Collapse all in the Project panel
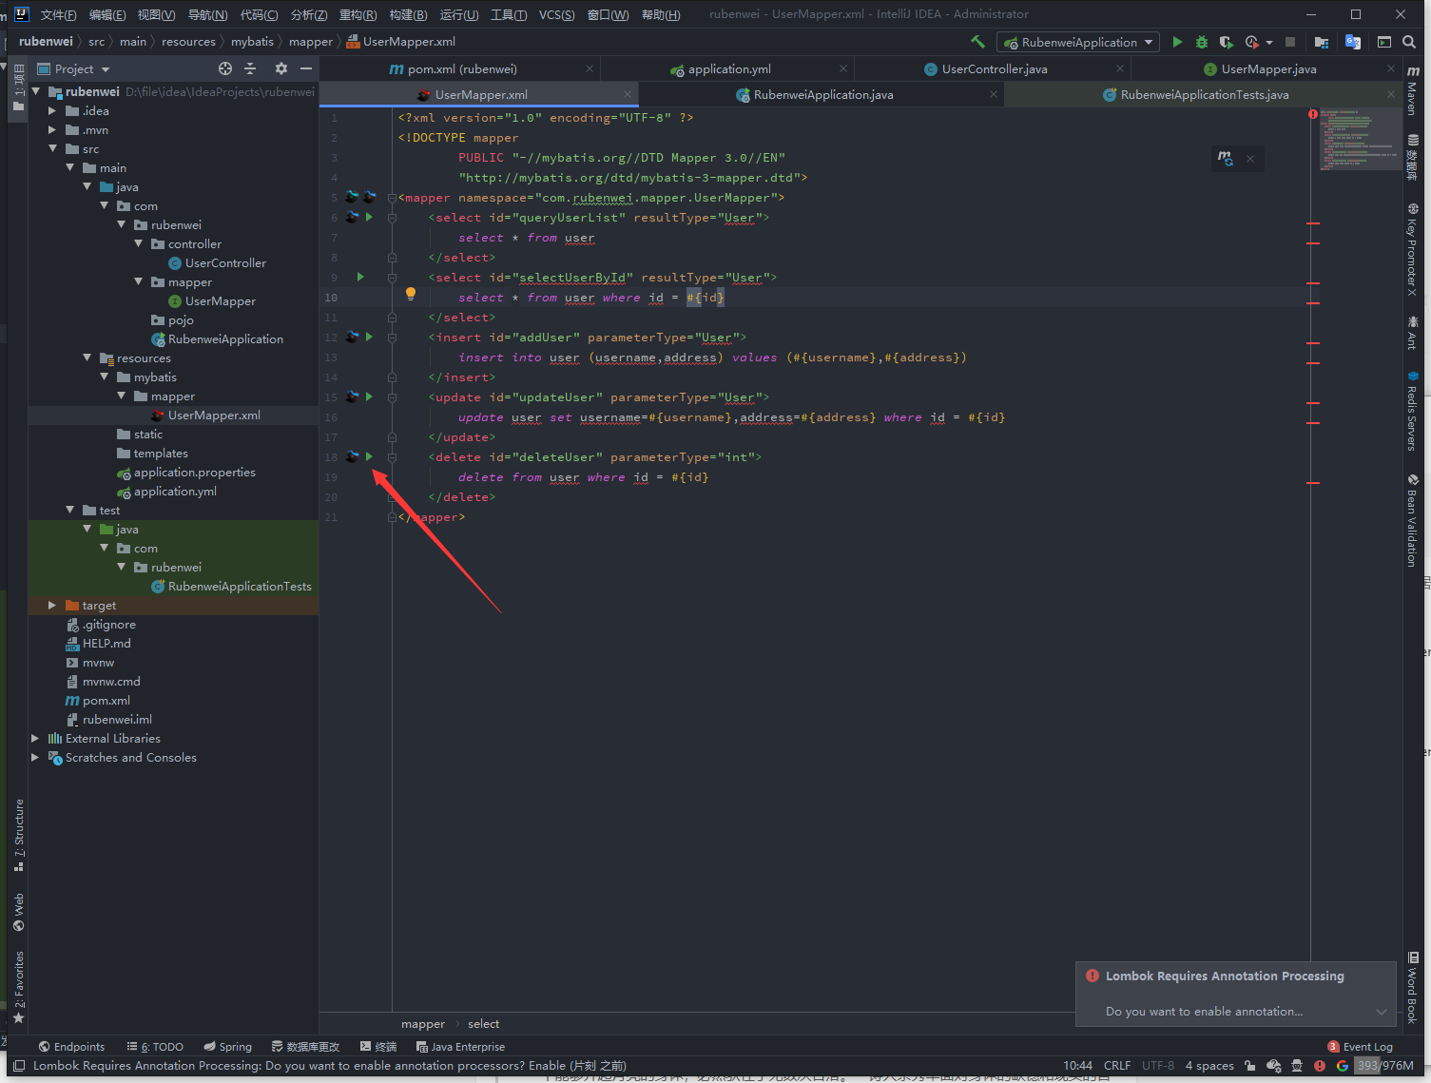Viewport: 1431px width, 1083px height. tap(251, 68)
